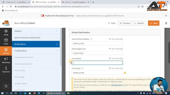Show Smart Tags for From Email
Viewport: 170px width, 95px height.
point(116,68)
